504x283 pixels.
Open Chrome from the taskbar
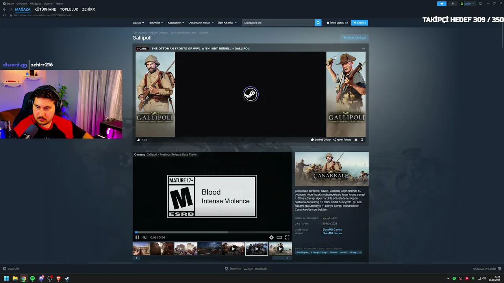[x=24, y=278]
